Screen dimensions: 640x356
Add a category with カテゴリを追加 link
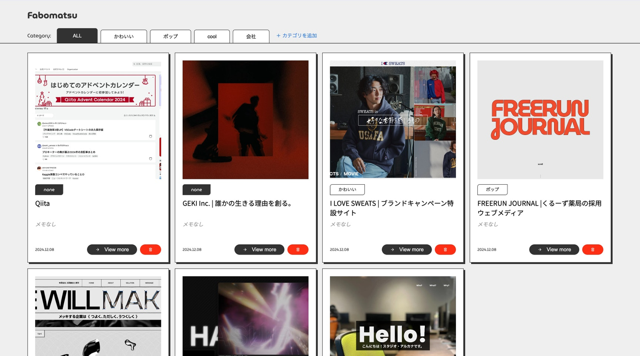pyautogui.click(x=296, y=36)
